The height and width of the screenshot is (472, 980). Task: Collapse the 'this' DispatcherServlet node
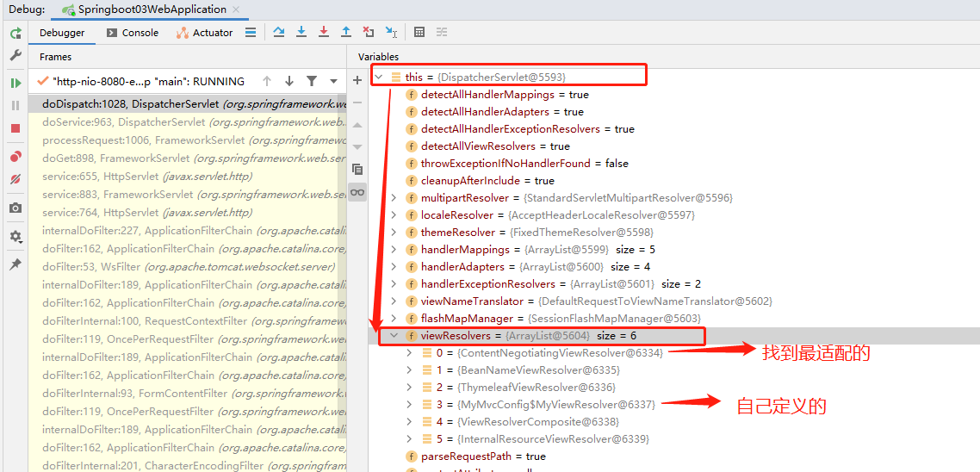tap(377, 78)
